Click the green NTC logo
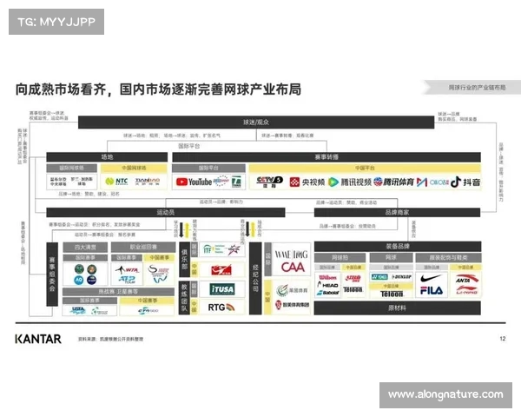This screenshot has height=417, width=521. click(116, 182)
